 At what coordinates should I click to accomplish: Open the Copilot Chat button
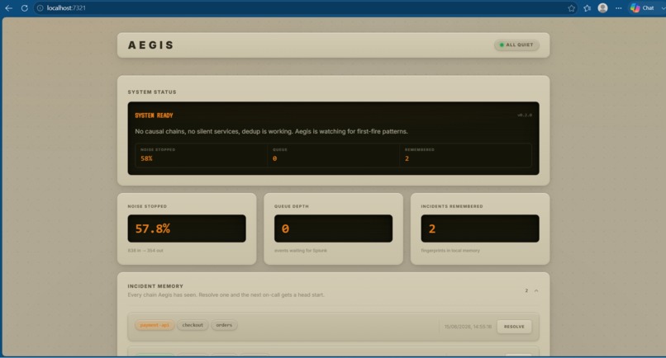[642, 8]
